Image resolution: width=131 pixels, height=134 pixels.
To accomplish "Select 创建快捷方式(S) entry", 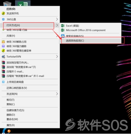I will pos(15,110).
